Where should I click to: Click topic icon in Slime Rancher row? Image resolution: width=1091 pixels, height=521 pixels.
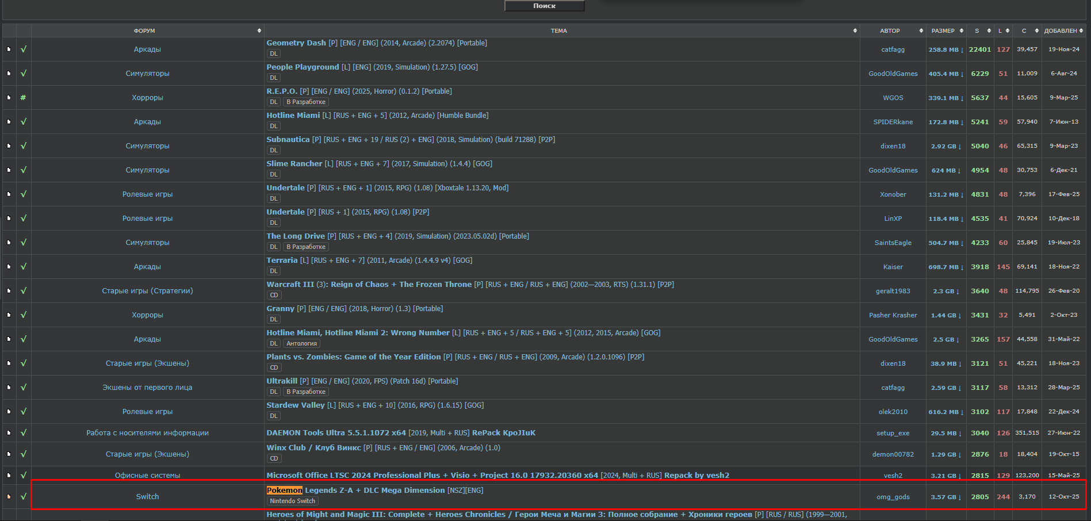click(9, 170)
